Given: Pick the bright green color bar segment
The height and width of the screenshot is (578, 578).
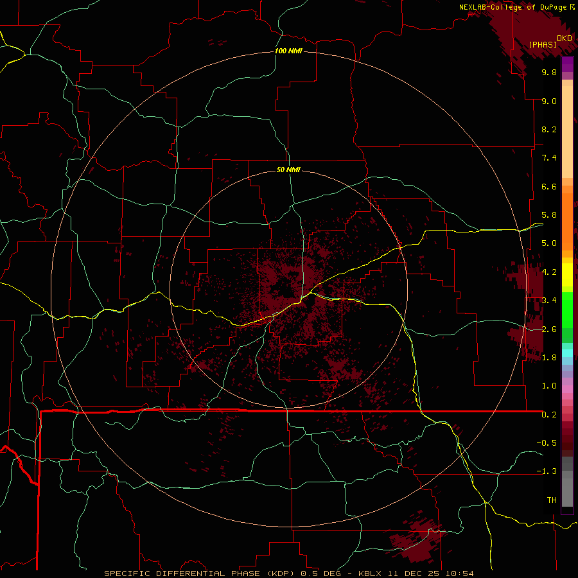Looking at the screenshot, I should pyautogui.click(x=567, y=310).
